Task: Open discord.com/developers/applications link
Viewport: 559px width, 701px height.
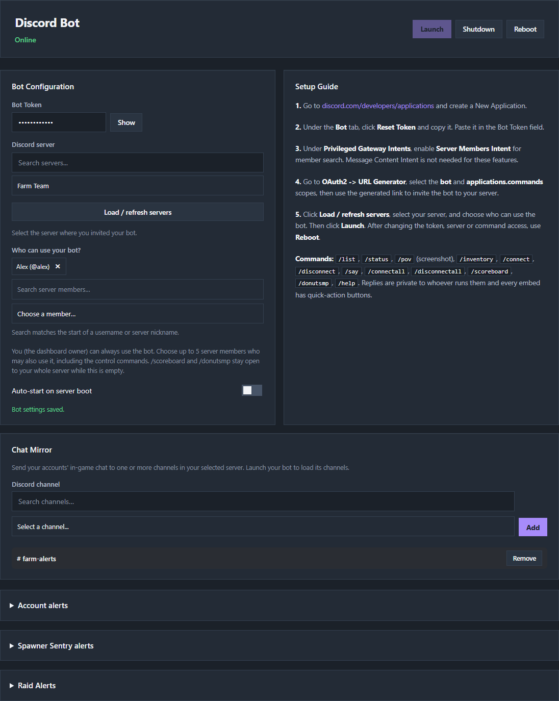Action: click(378, 106)
